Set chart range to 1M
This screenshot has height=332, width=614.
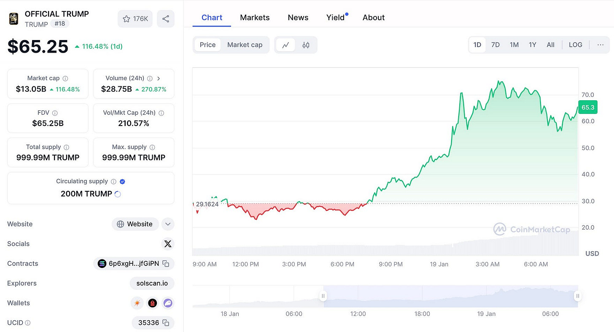[514, 45]
